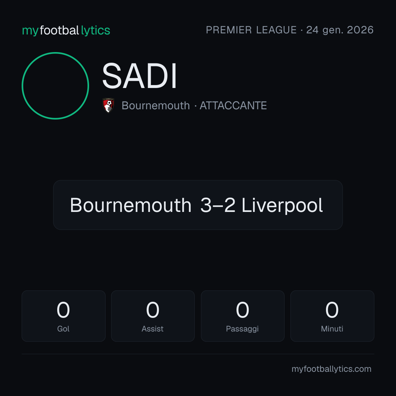The height and width of the screenshot is (396, 396).
Task: Click the myfootballytics.com footer link
Action: pos(331,369)
